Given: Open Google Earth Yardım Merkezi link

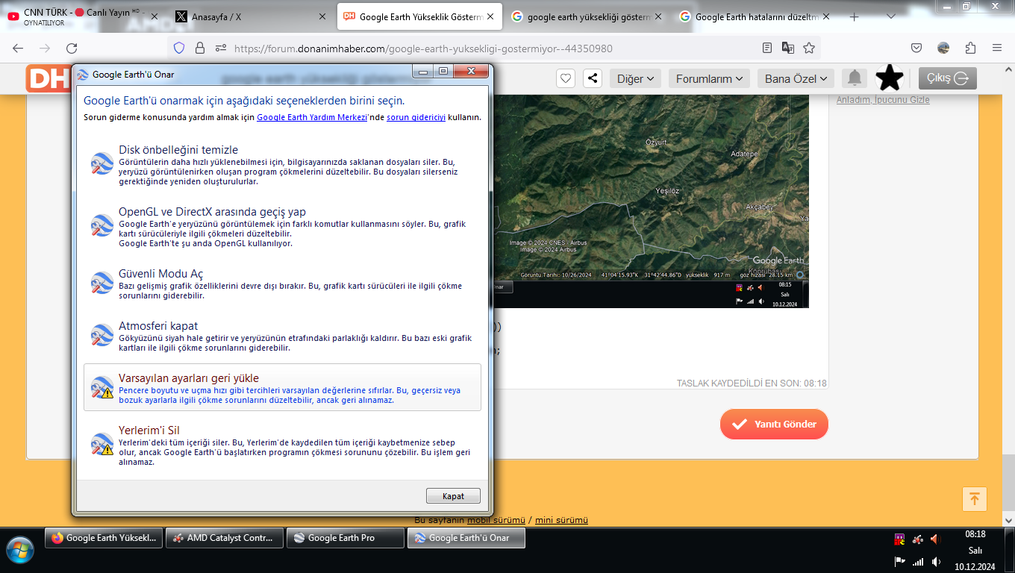Looking at the screenshot, I should click(x=312, y=117).
